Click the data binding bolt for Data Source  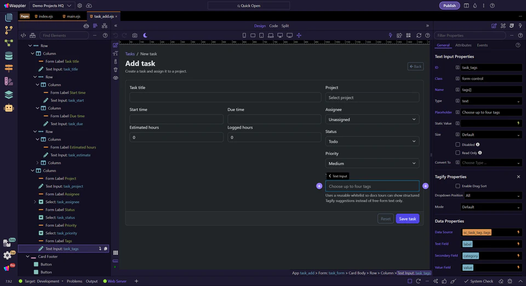click(x=518, y=232)
